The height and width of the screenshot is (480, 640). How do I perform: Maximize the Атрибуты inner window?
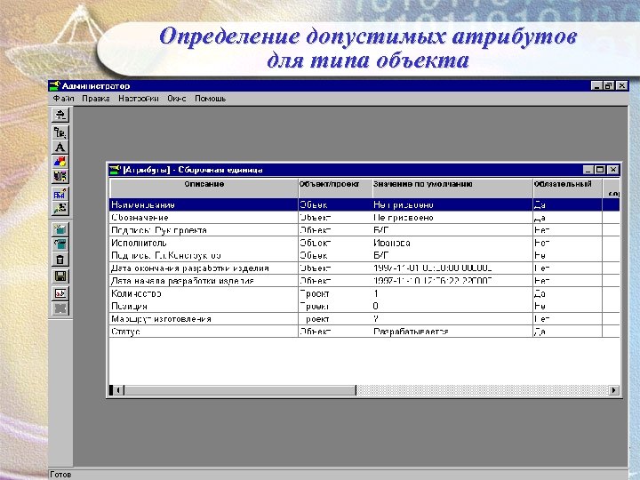point(600,170)
